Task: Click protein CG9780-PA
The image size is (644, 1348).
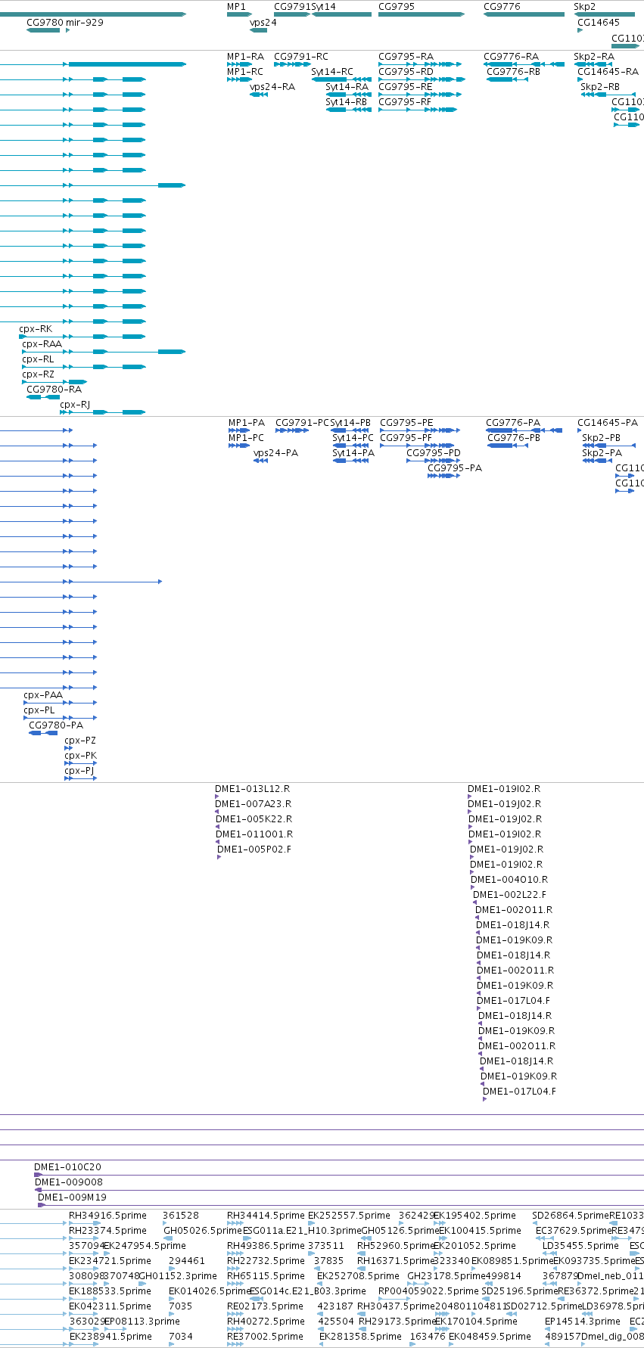Action: click(x=56, y=725)
